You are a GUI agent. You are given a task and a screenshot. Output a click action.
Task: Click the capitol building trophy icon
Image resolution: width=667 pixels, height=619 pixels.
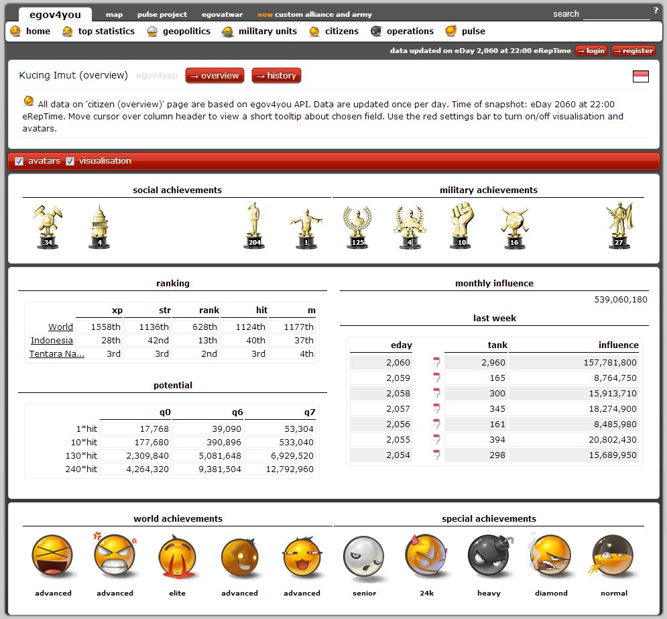coord(99,227)
